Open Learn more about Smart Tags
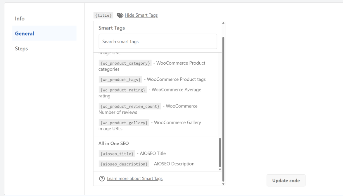The height and width of the screenshot is (196, 343). tap(135, 179)
